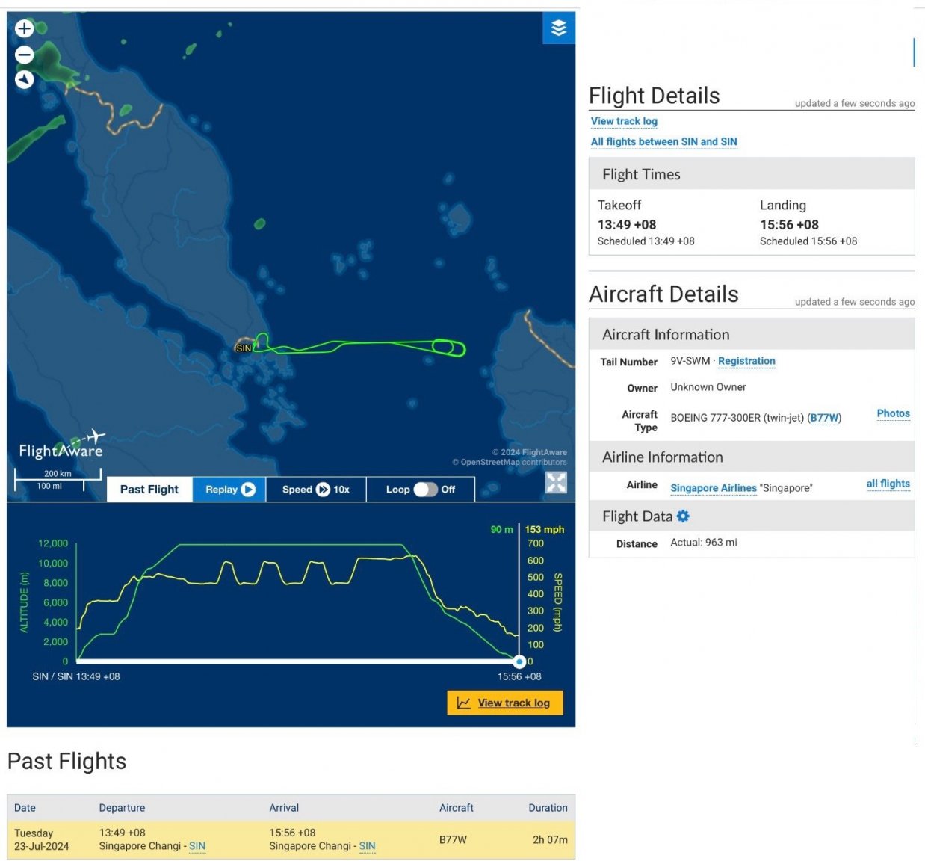Open SIN link under Arrival column
This screenshot has height=861, width=925.
tap(367, 846)
